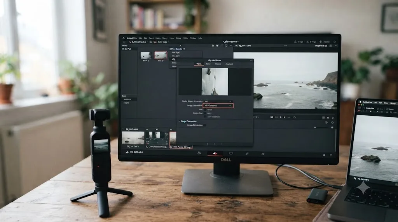Open the red-outlined Clockwise rotation dropdown

point(218,106)
